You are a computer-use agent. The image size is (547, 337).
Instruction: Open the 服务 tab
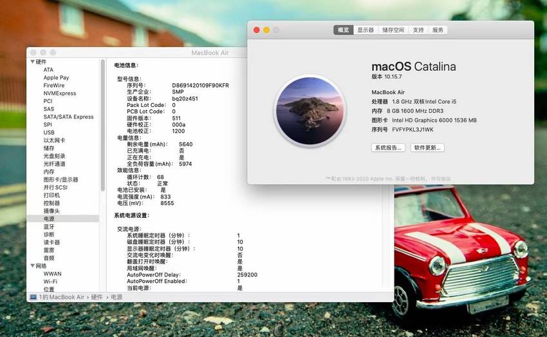pos(438,30)
